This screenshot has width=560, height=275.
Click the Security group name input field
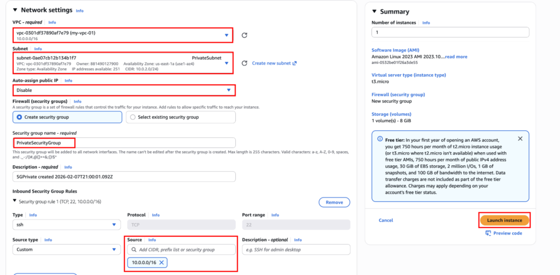[124, 142]
